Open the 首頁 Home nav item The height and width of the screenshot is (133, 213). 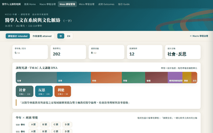click(x=30, y=4)
